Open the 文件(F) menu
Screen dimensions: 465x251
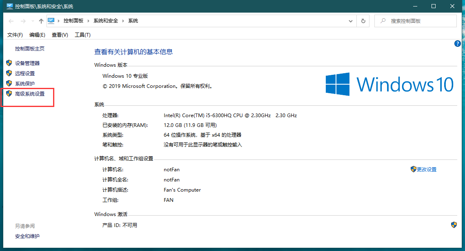point(15,35)
